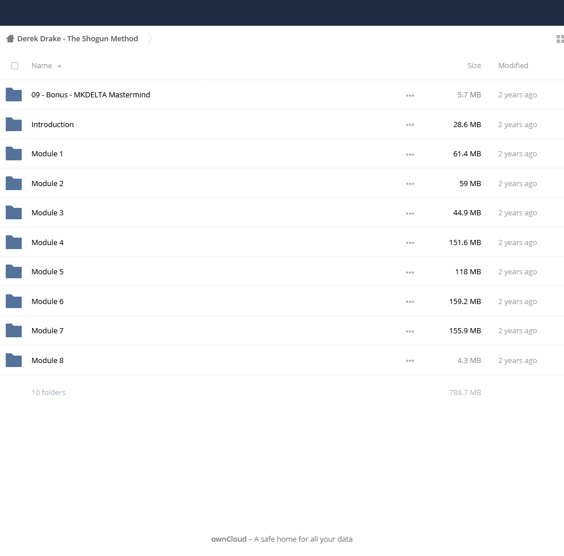Screen dimensions: 564x556
Task: Click modified date of Module 4 row
Action: pos(518,243)
